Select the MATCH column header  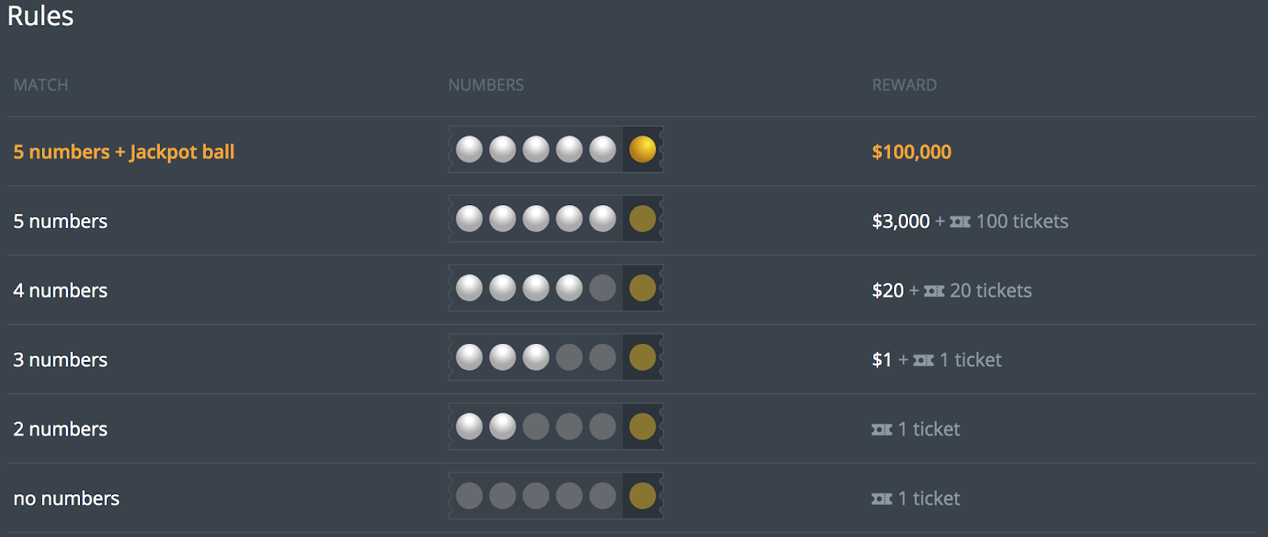point(40,85)
